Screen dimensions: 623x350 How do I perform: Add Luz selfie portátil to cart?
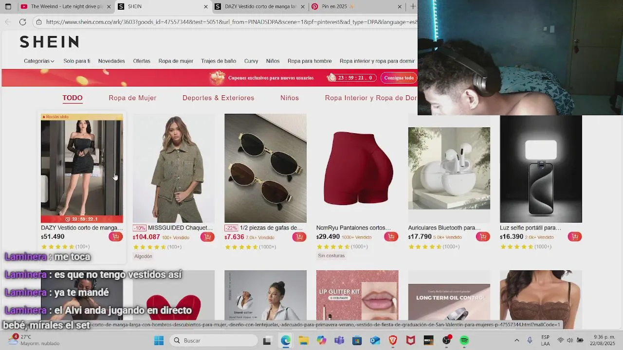click(x=575, y=237)
